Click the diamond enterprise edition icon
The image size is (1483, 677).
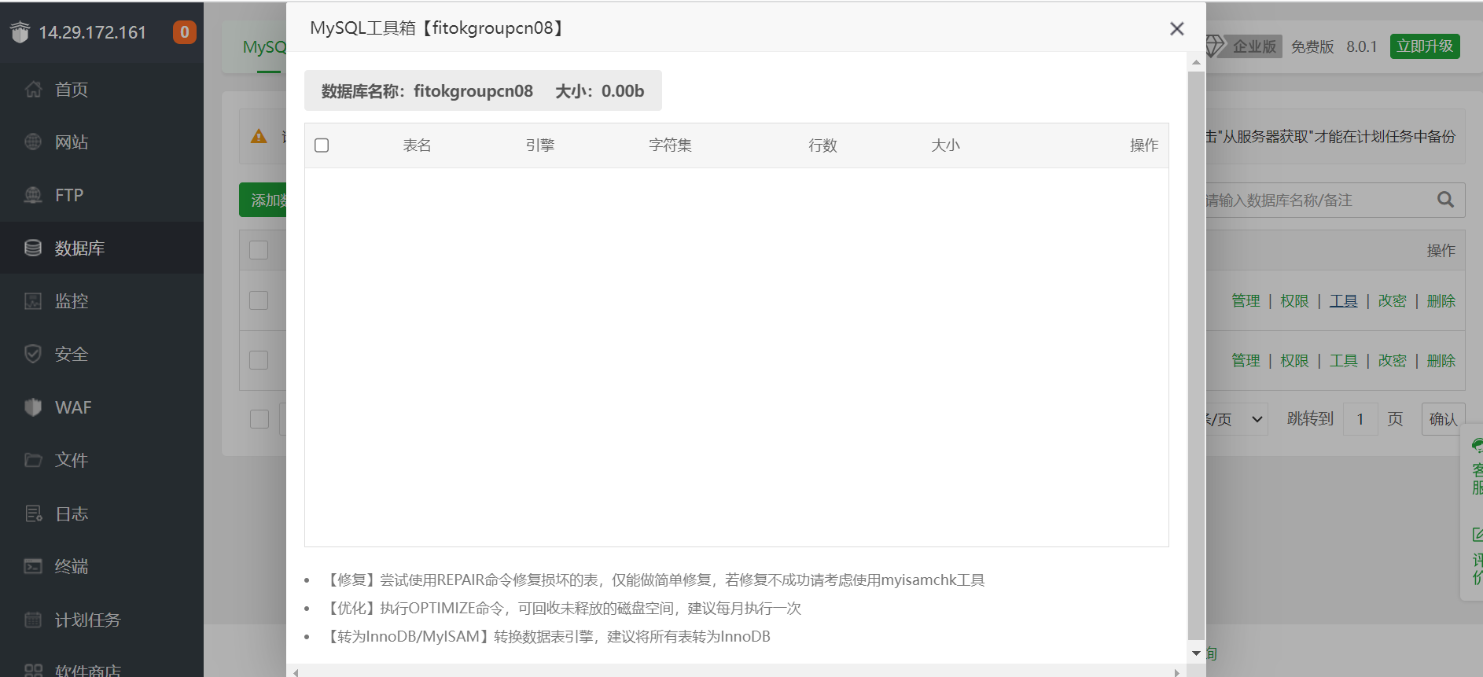(1215, 46)
